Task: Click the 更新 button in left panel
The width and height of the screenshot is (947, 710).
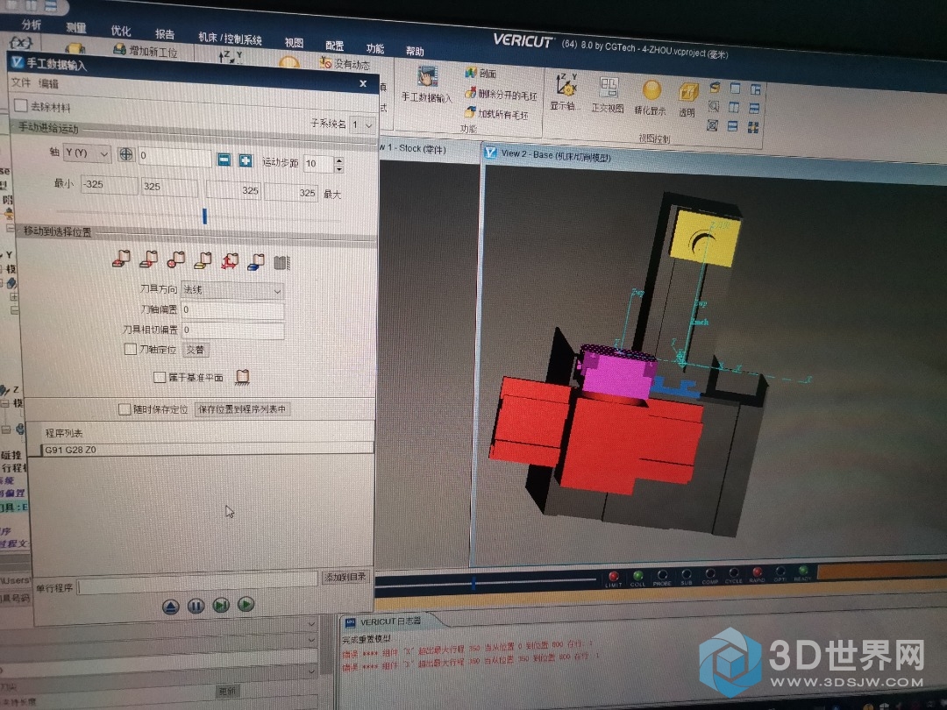Action: (227, 692)
